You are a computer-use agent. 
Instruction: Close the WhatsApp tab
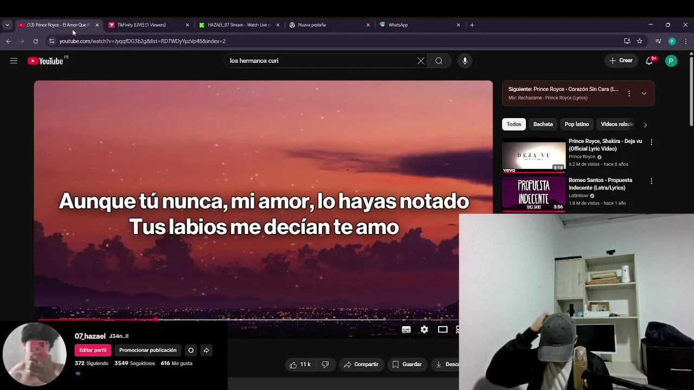tap(458, 25)
